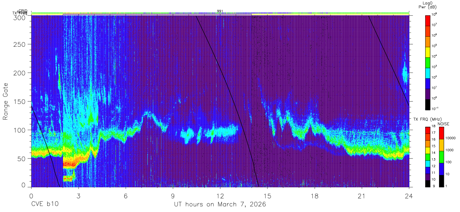Click the y-axis tick label '100'
This screenshot has width=460, height=212.
pyautogui.click(x=19, y=130)
